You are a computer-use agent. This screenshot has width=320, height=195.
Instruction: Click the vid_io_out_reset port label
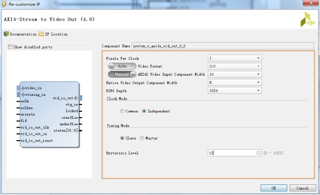pos(37,141)
